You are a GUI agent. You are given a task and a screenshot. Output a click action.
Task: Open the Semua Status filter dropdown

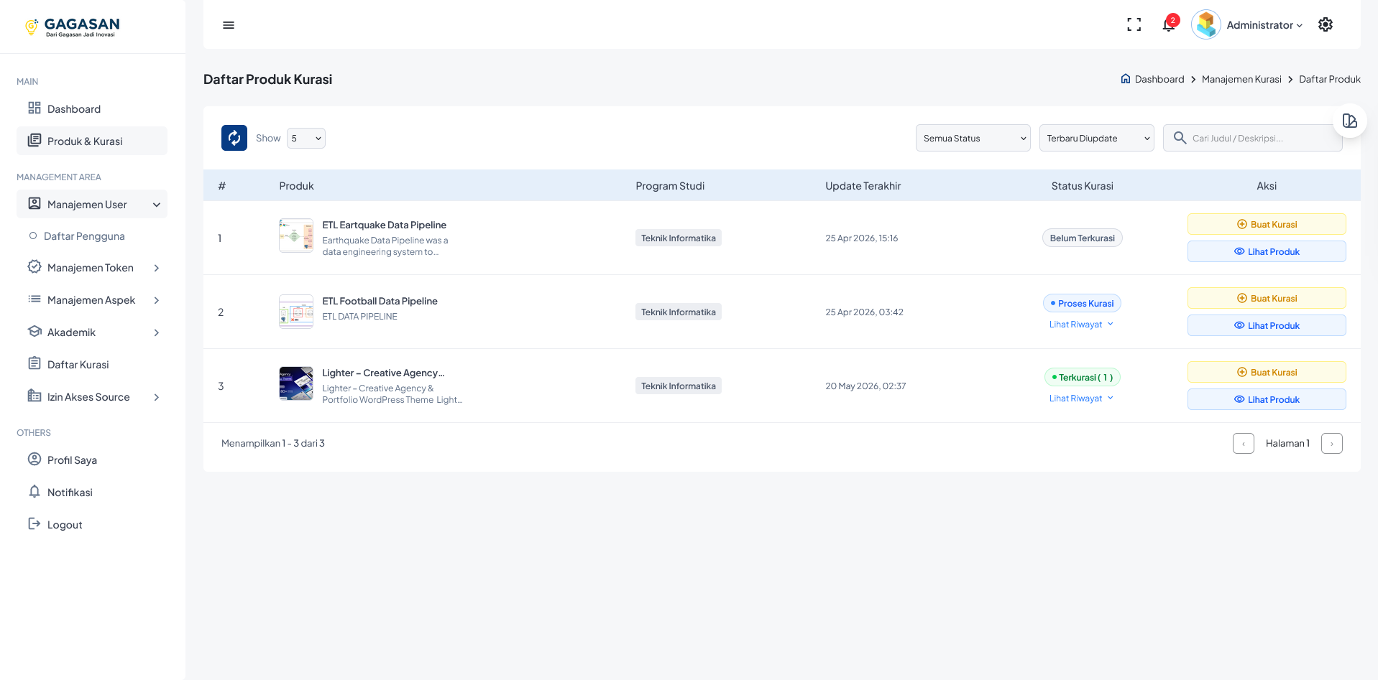pos(973,138)
